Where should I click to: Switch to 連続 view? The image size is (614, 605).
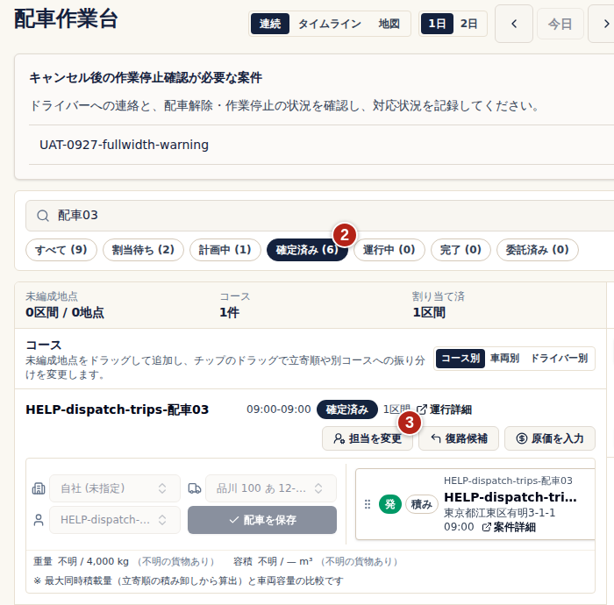point(270,24)
